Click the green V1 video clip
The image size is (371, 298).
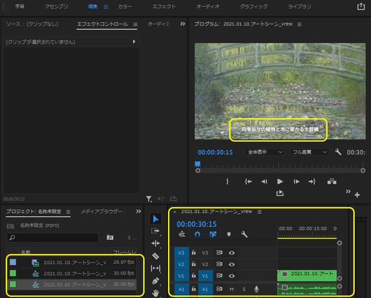point(307,275)
